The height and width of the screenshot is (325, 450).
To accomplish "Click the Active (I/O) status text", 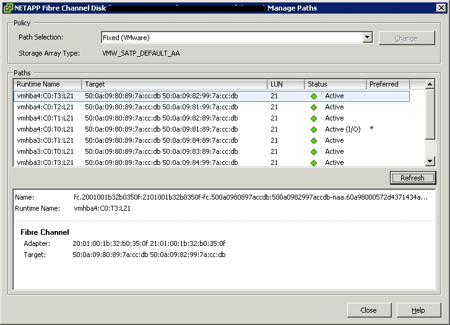I will pos(343,129).
